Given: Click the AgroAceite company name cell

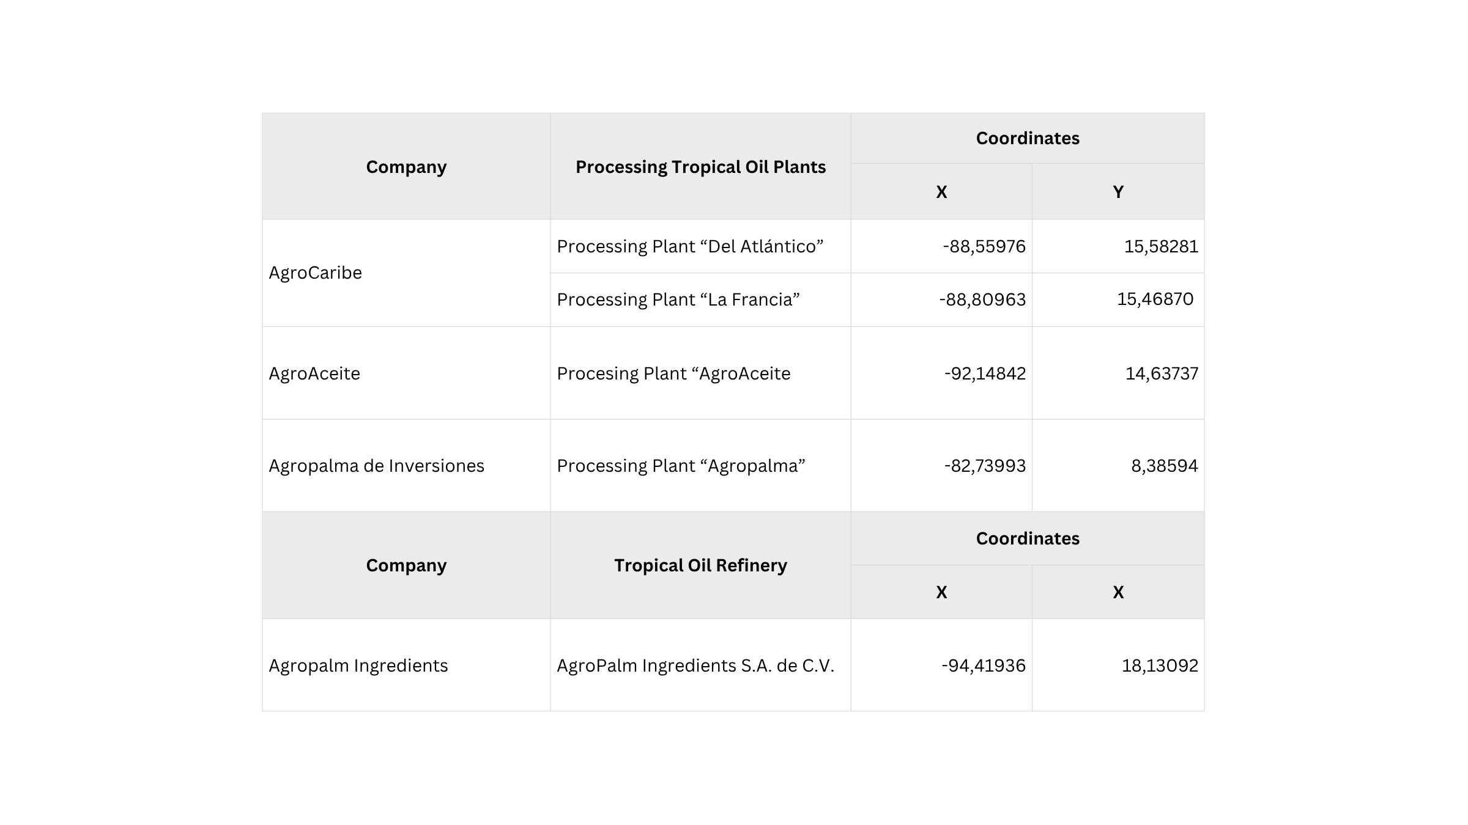Looking at the screenshot, I should pos(314,373).
